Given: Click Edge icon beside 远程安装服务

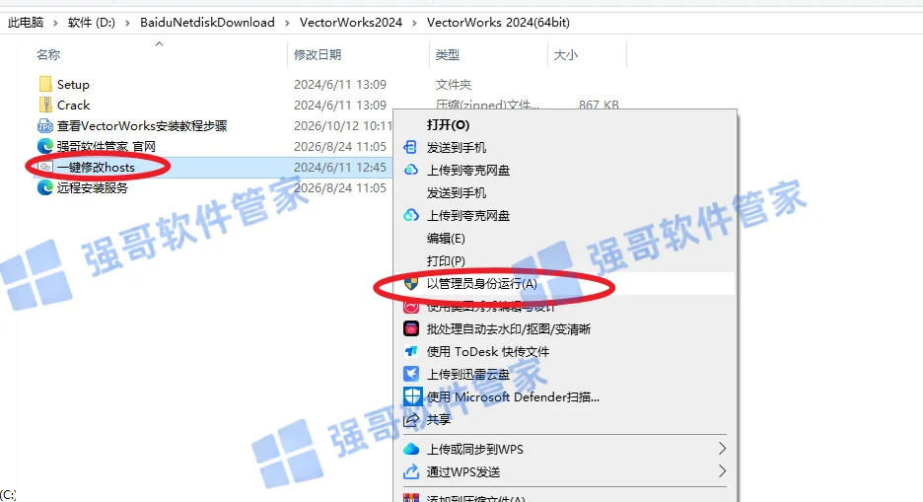Looking at the screenshot, I should coord(45,187).
